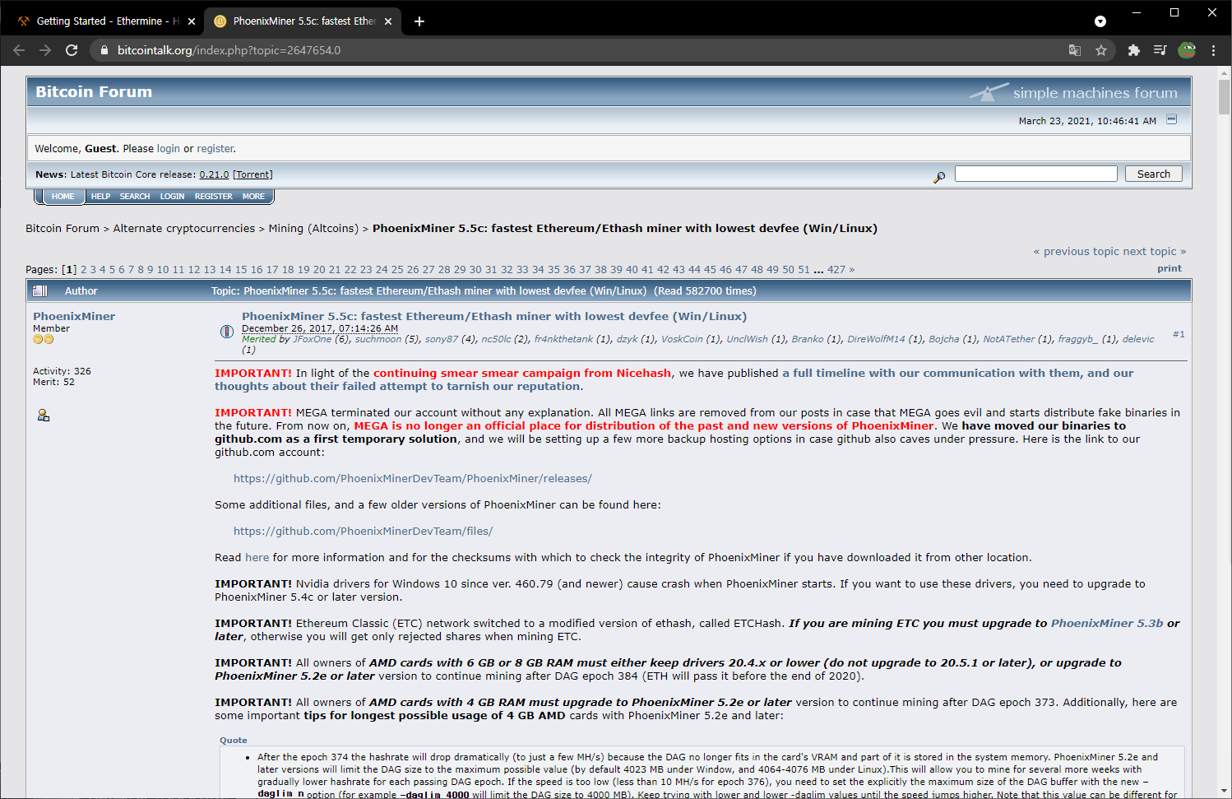
Task: Reload the bitcointalk page
Action: tap(72, 50)
